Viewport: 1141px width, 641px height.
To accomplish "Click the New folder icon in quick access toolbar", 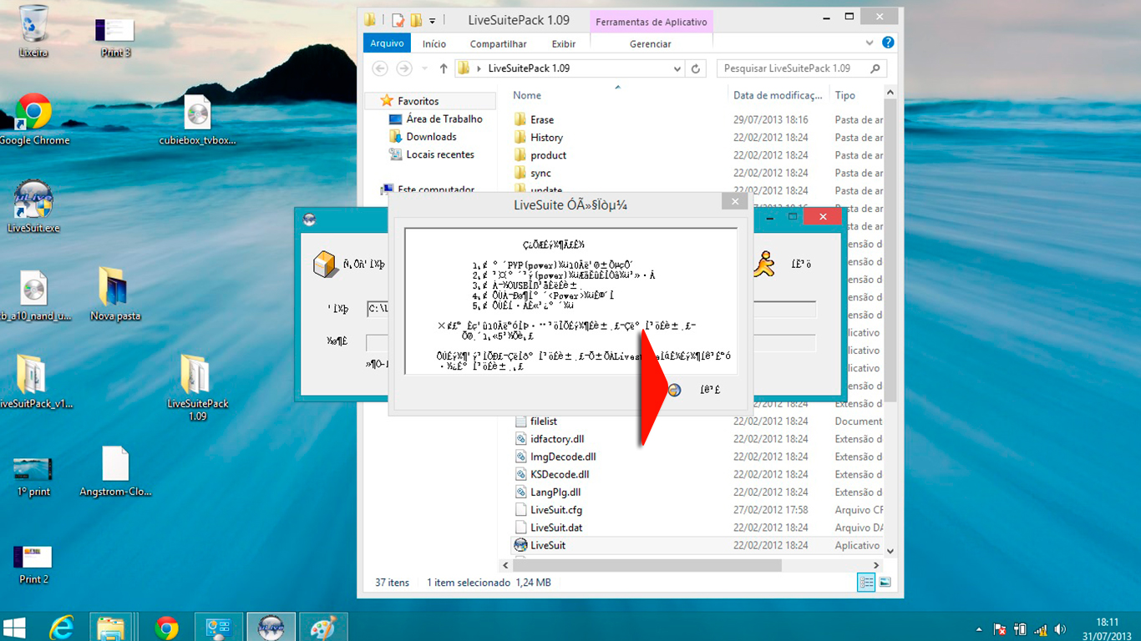I will pyautogui.click(x=416, y=20).
